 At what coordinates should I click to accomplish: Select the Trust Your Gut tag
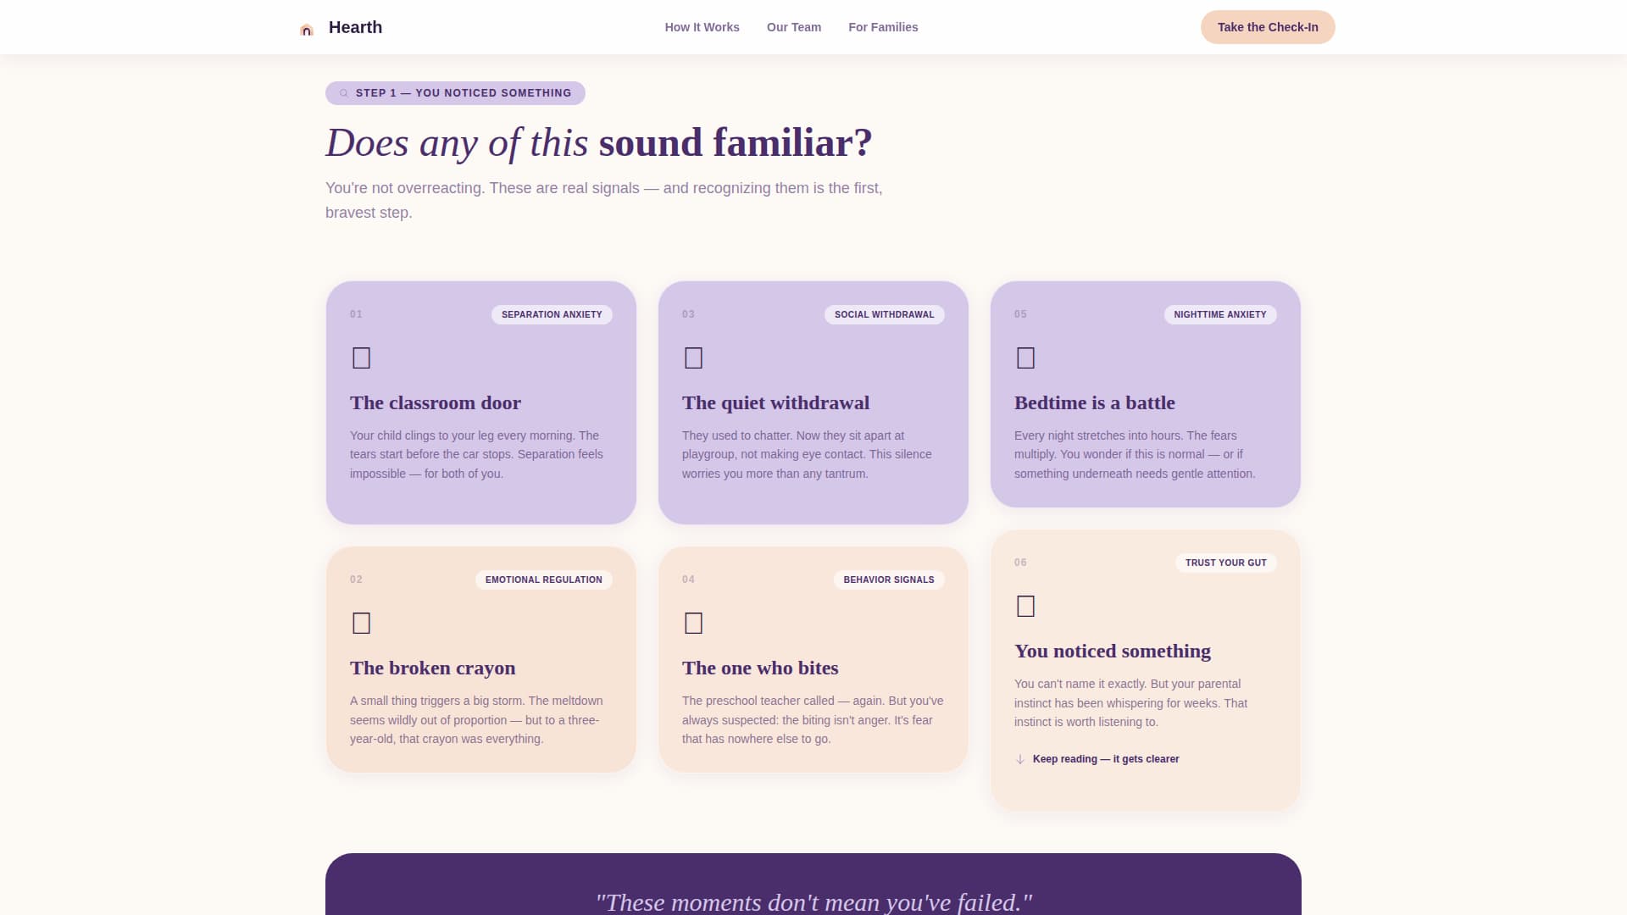pyautogui.click(x=1226, y=563)
